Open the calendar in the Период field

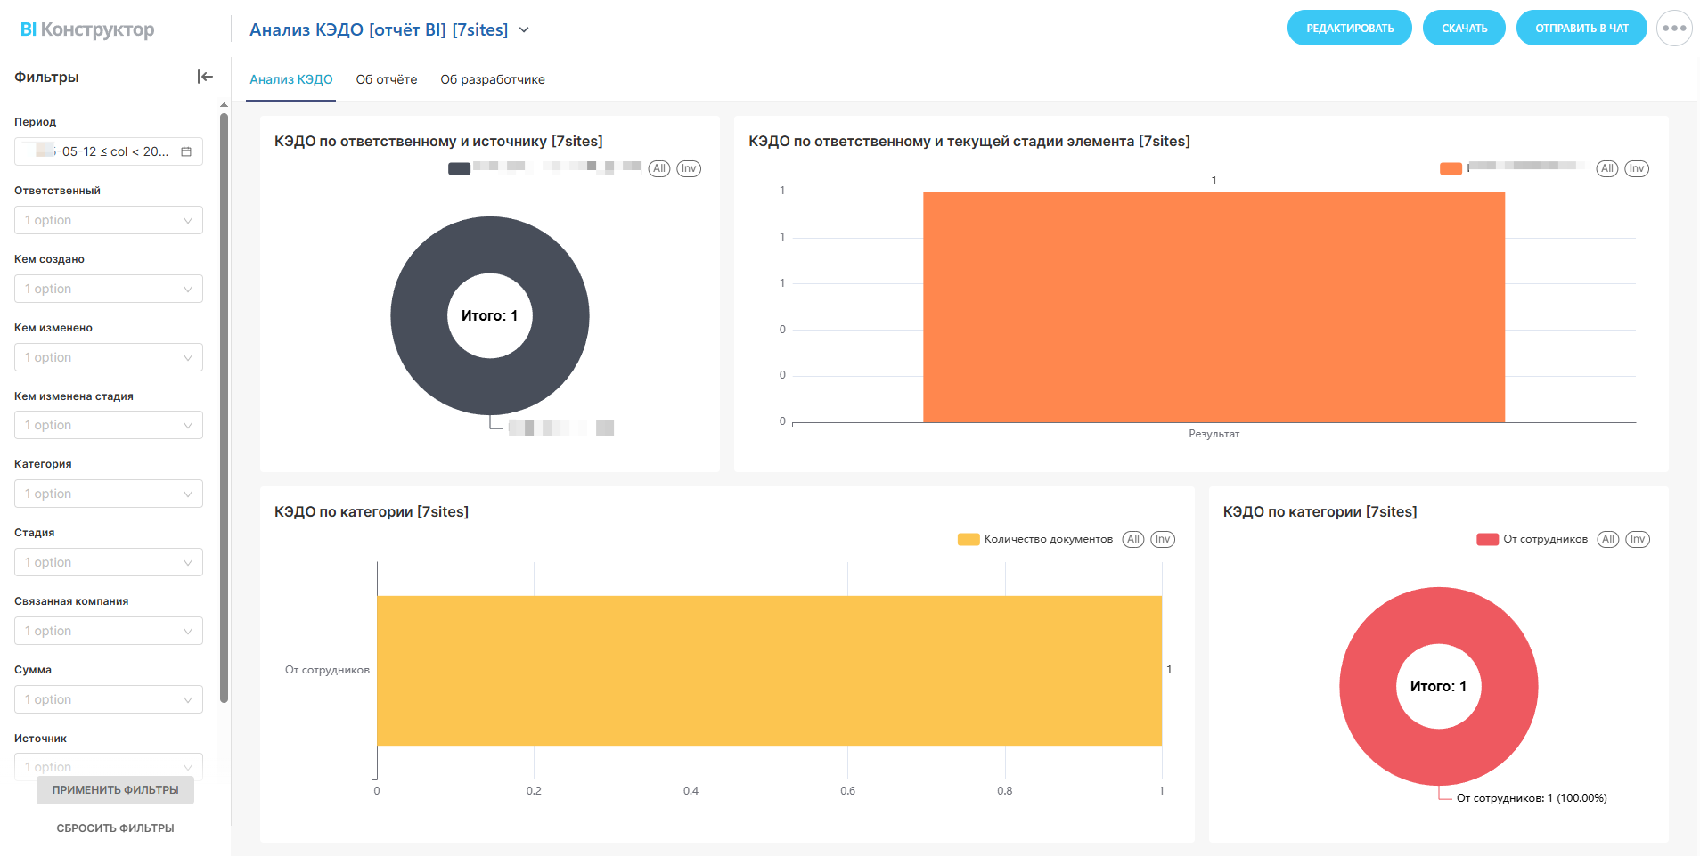pos(186,151)
